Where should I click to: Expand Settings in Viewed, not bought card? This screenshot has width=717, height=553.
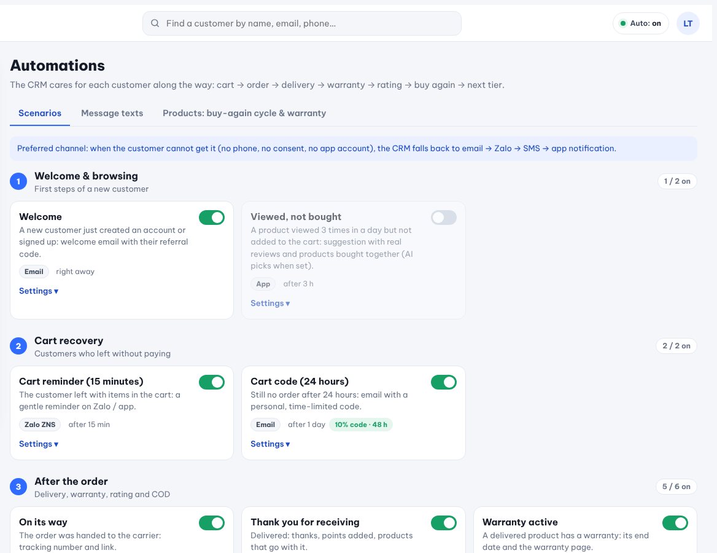tap(270, 304)
